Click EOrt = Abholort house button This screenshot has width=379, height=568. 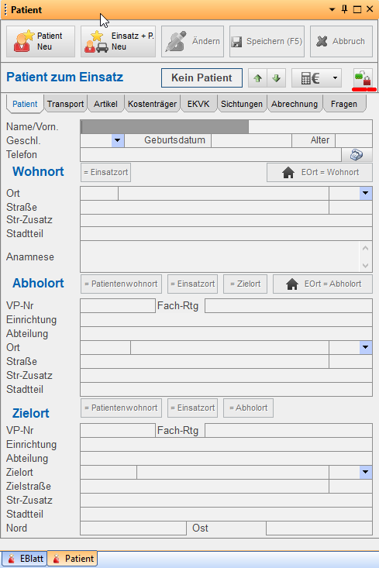click(322, 284)
